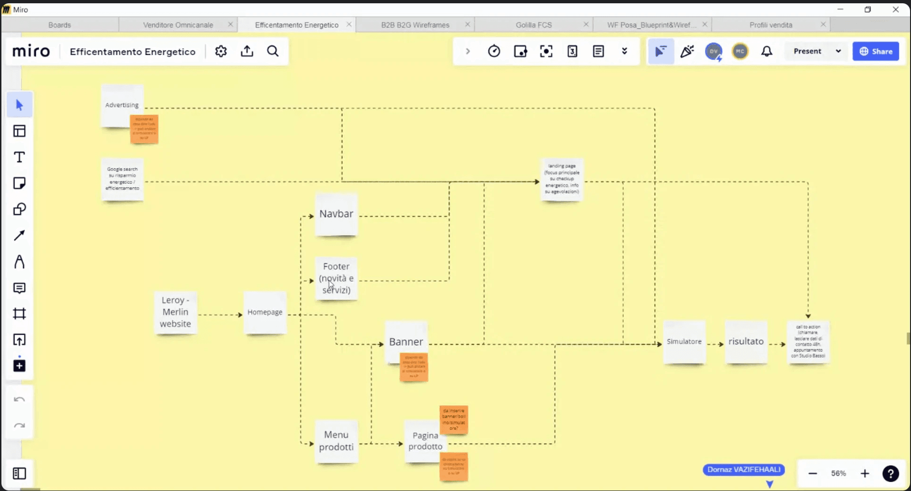This screenshot has width=911, height=491.
Task: Open the estimation card icon
Action: click(572, 51)
